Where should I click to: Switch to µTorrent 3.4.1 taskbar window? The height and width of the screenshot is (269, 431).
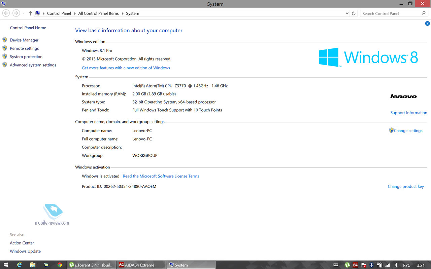(x=92, y=265)
